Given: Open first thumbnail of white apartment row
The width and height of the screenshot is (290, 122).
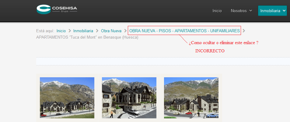Looking at the screenshot, I should coord(67,98).
